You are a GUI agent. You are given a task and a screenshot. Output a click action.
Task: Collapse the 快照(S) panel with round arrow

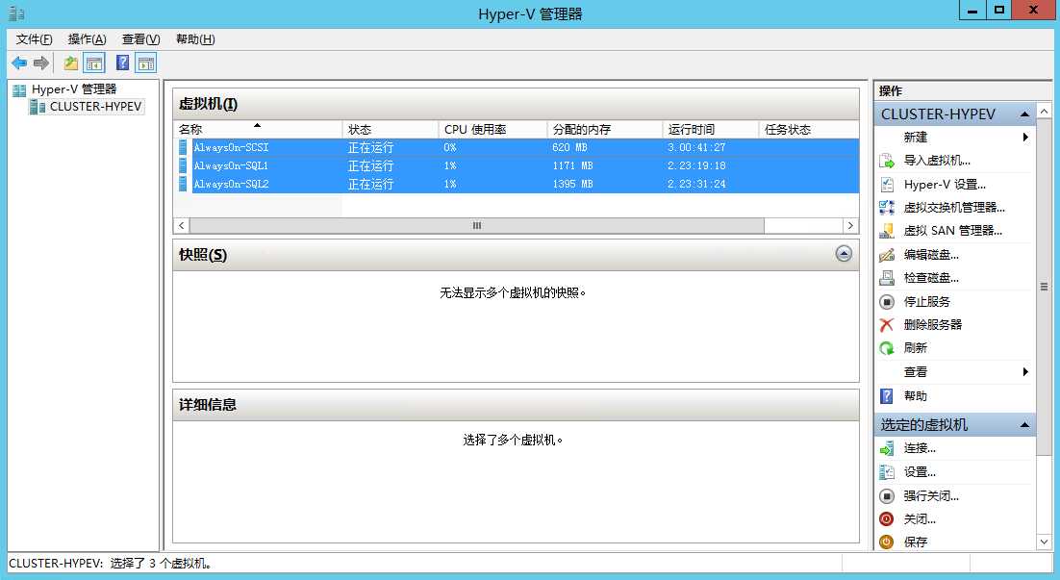pyautogui.click(x=844, y=254)
